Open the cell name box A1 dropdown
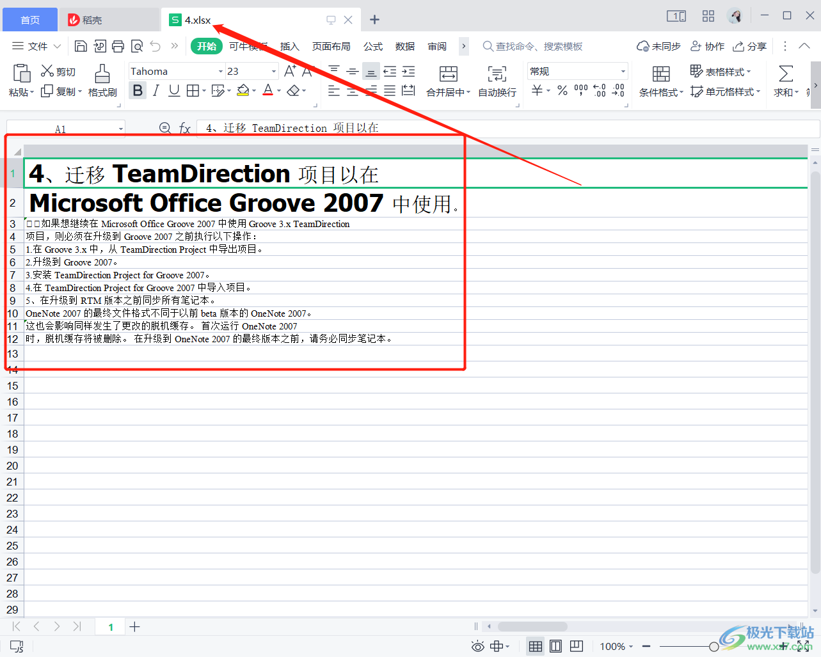The width and height of the screenshot is (821, 657). click(x=120, y=129)
